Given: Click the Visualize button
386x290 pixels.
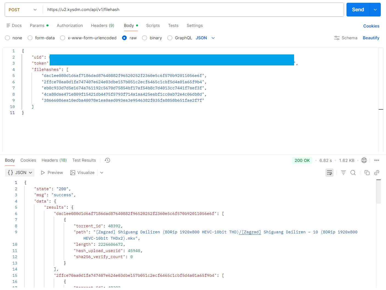Looking at the screenshot, I should tap(82, 173).
